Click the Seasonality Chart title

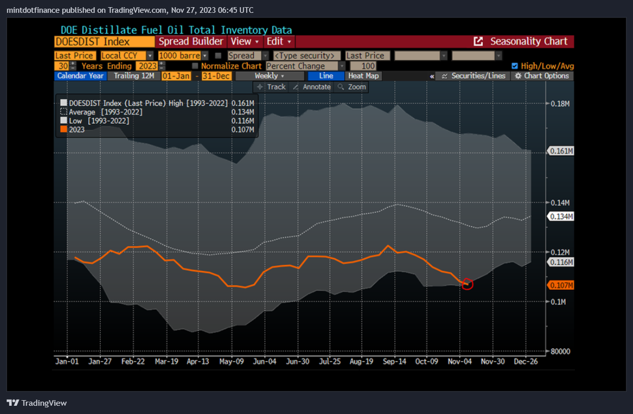point(529,42)
